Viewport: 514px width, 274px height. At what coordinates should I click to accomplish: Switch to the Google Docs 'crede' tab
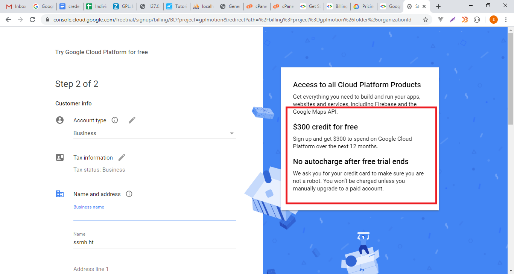click(x=70, y=6)
